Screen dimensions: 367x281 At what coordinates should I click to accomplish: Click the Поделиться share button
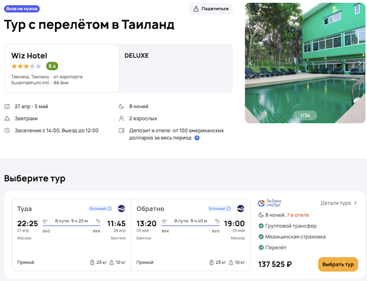(x=212, y=9)
